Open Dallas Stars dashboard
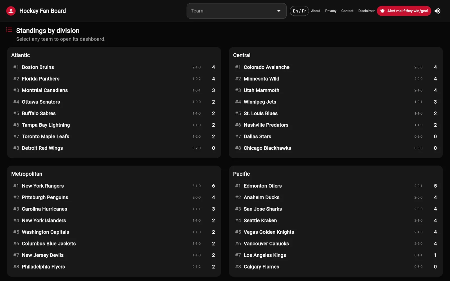The height and width of the screenshot is (281, 450). (336, 136)
